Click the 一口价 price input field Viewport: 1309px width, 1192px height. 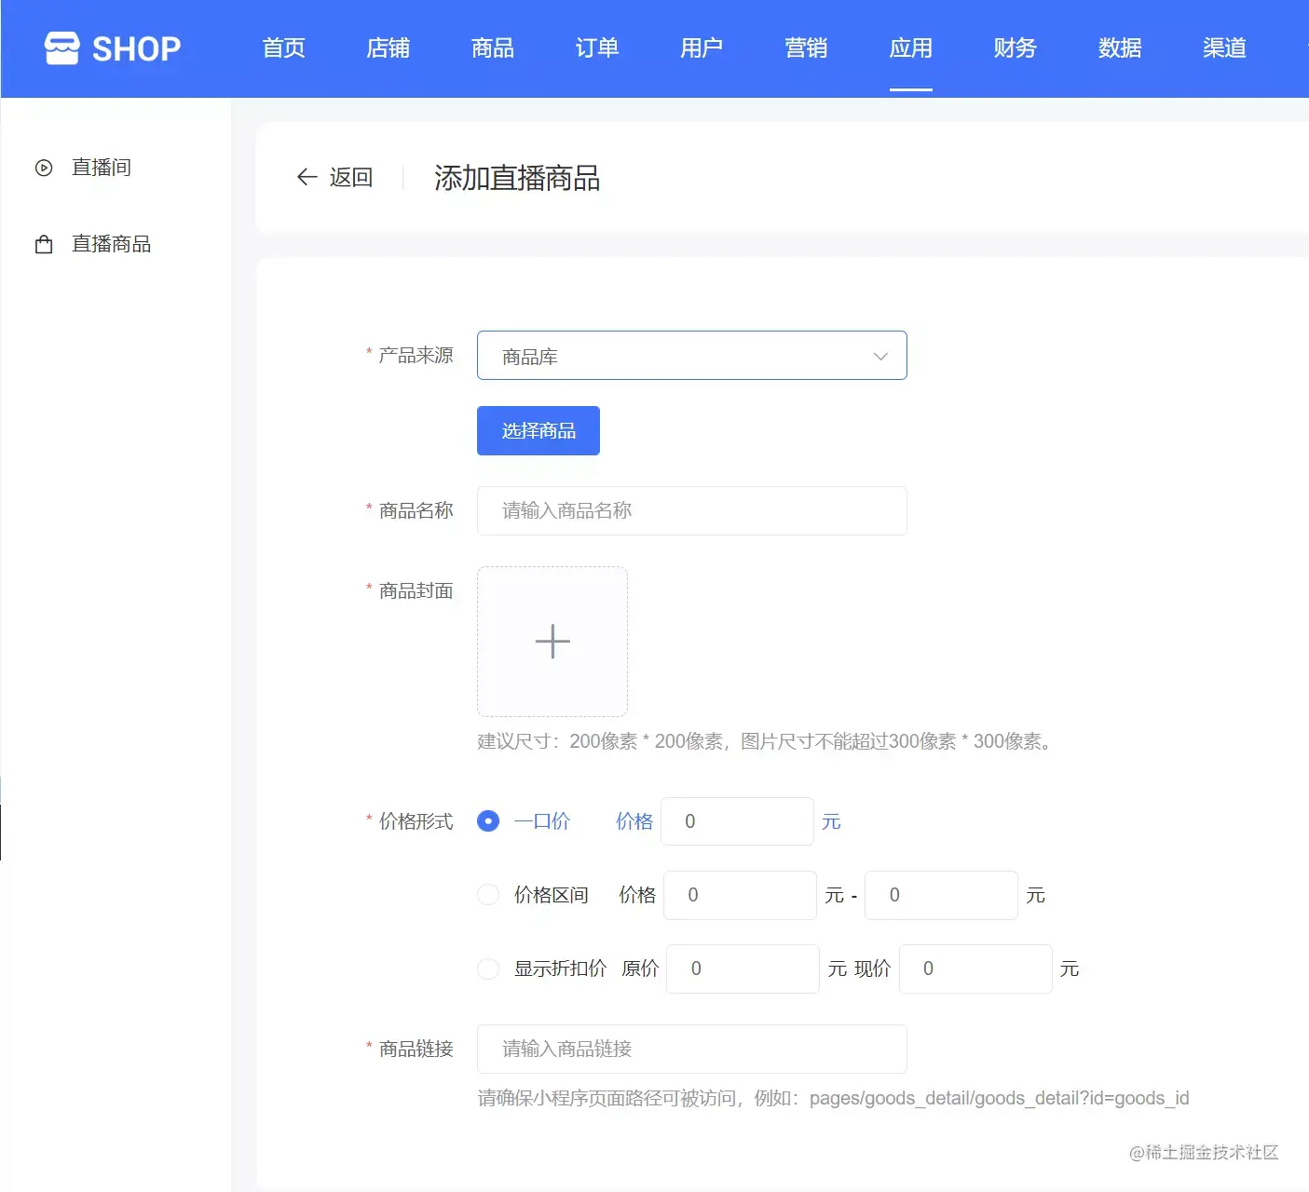(x=737, y=821)
